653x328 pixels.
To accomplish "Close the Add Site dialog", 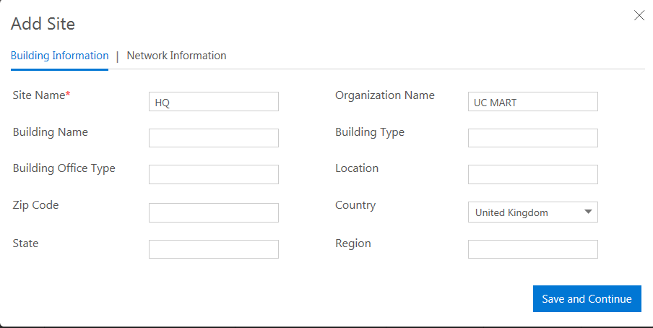I will click(x=639, y=15).
